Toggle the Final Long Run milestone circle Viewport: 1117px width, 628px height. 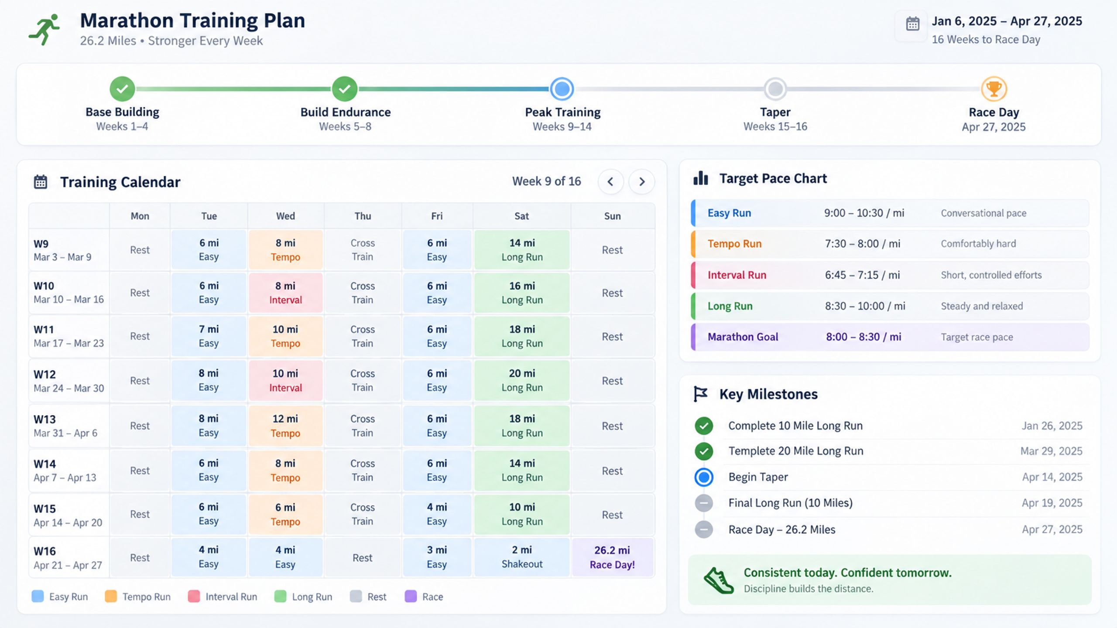click(704, 503)
